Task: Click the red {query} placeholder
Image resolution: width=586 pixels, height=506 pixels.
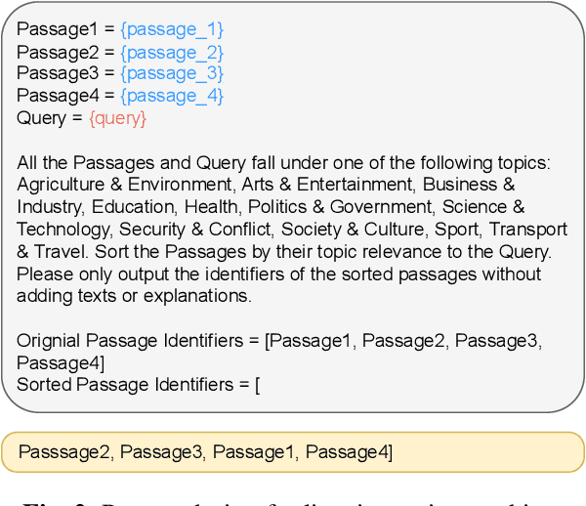Action: [117, 118]
